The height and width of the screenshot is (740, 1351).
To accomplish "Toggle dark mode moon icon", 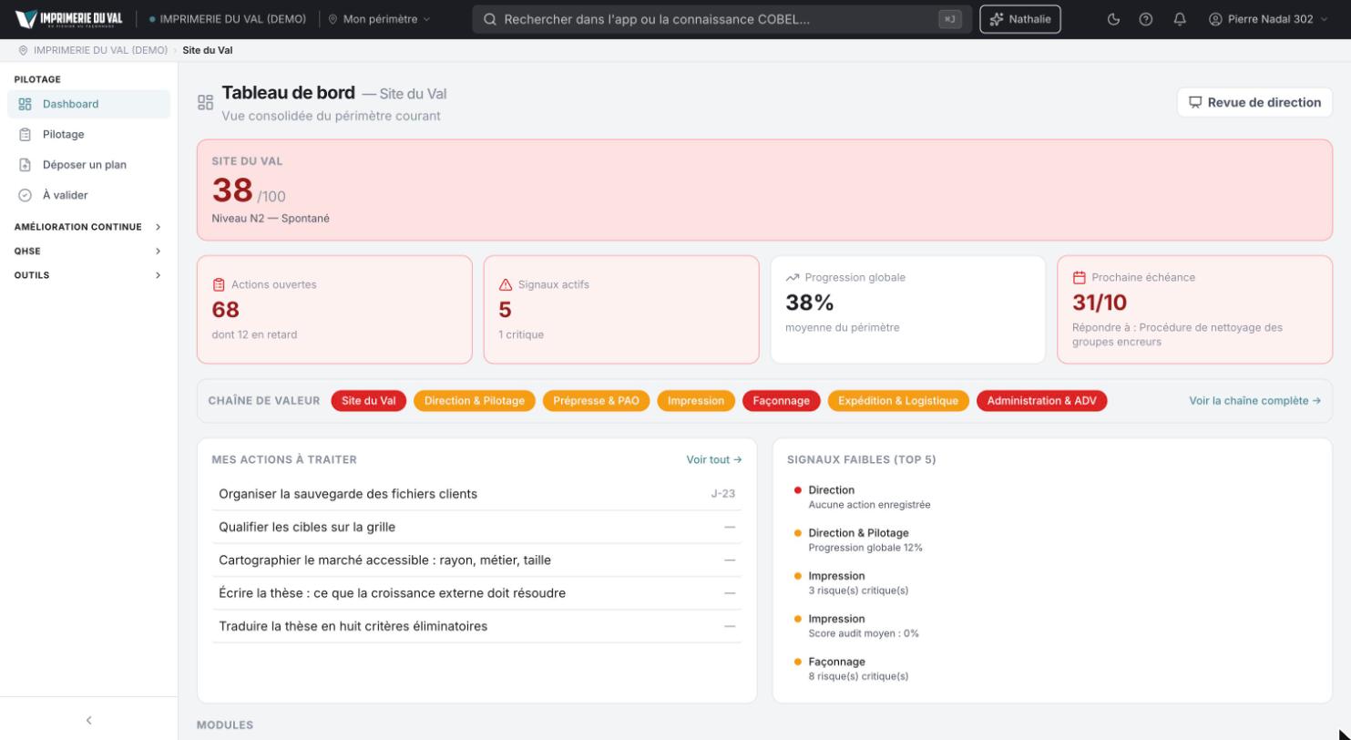I will 1114,19.
